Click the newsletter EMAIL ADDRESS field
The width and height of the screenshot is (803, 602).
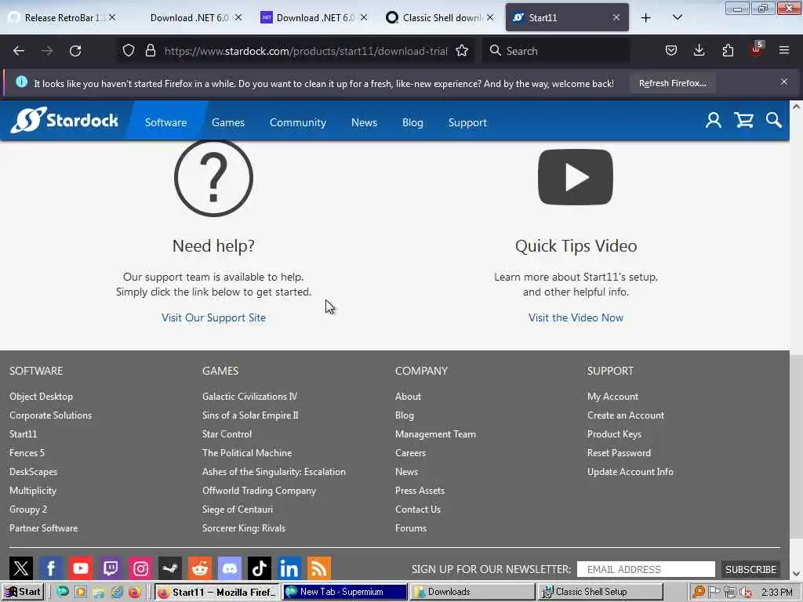point(646,569)
